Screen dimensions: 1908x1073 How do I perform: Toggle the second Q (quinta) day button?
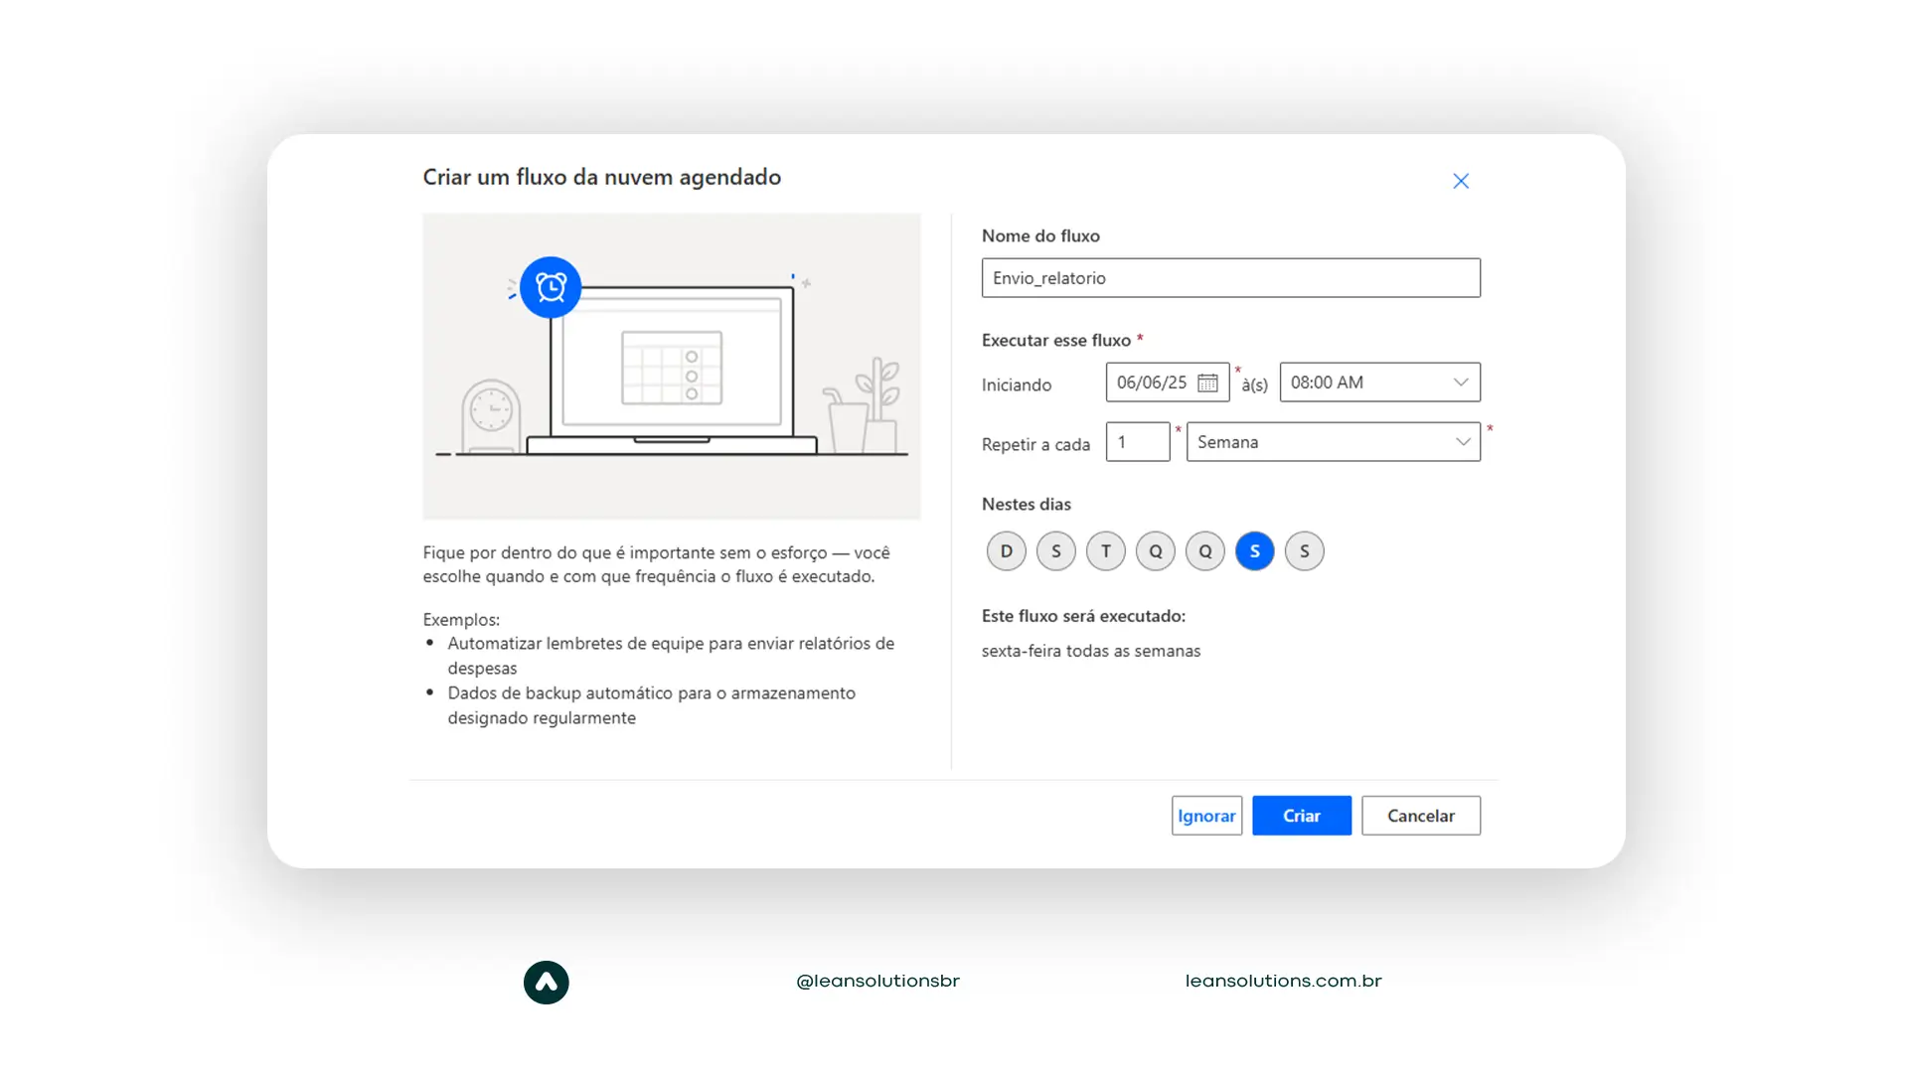1204,550
